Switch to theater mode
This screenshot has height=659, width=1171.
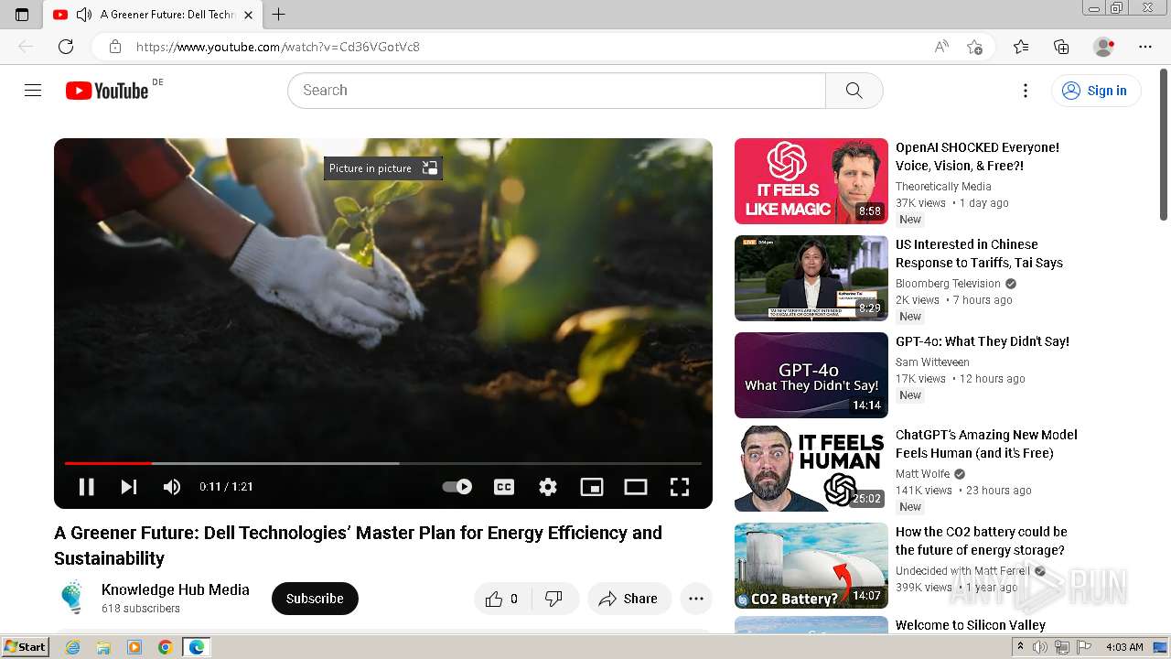point(636,487)
